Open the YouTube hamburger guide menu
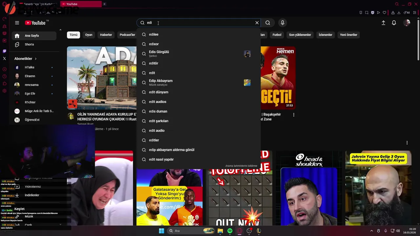The image size is (420, 236). point(17,23)
